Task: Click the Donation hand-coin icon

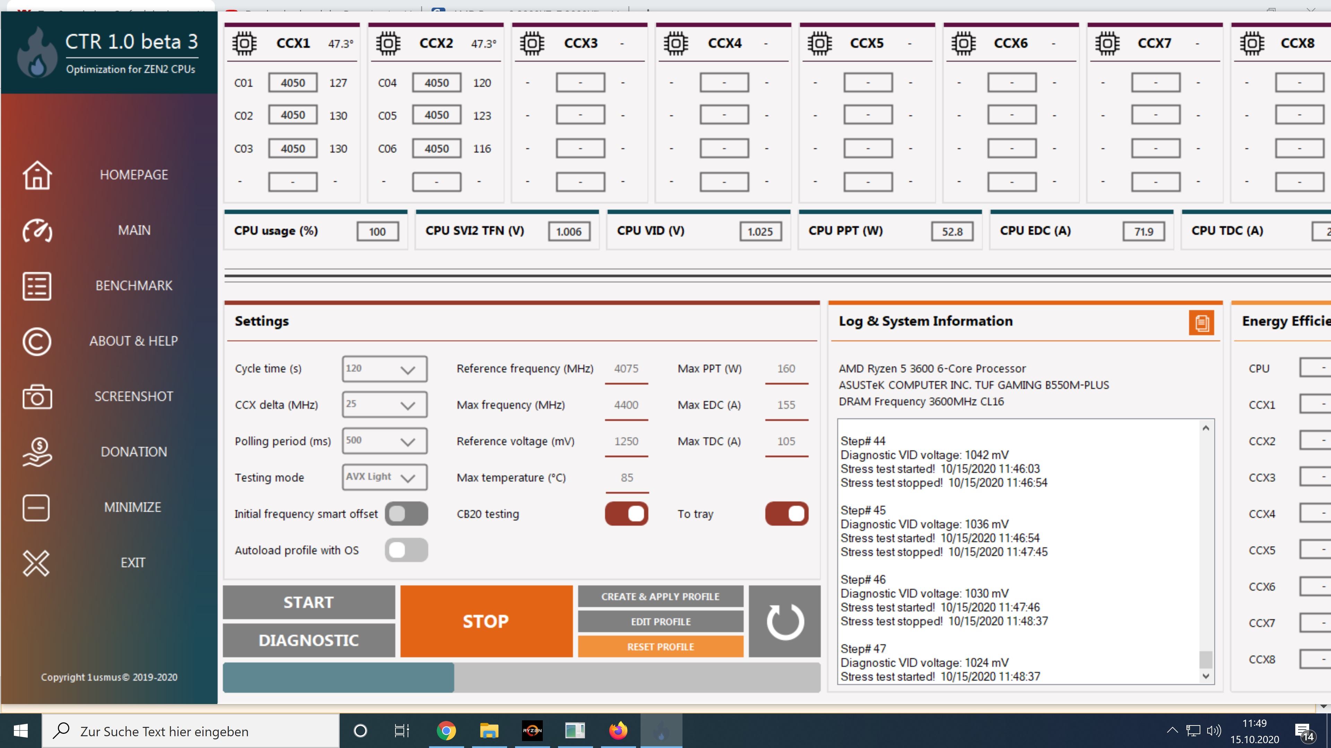Action: 37,452
